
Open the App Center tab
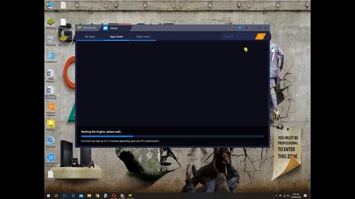[x=116, y=36]
